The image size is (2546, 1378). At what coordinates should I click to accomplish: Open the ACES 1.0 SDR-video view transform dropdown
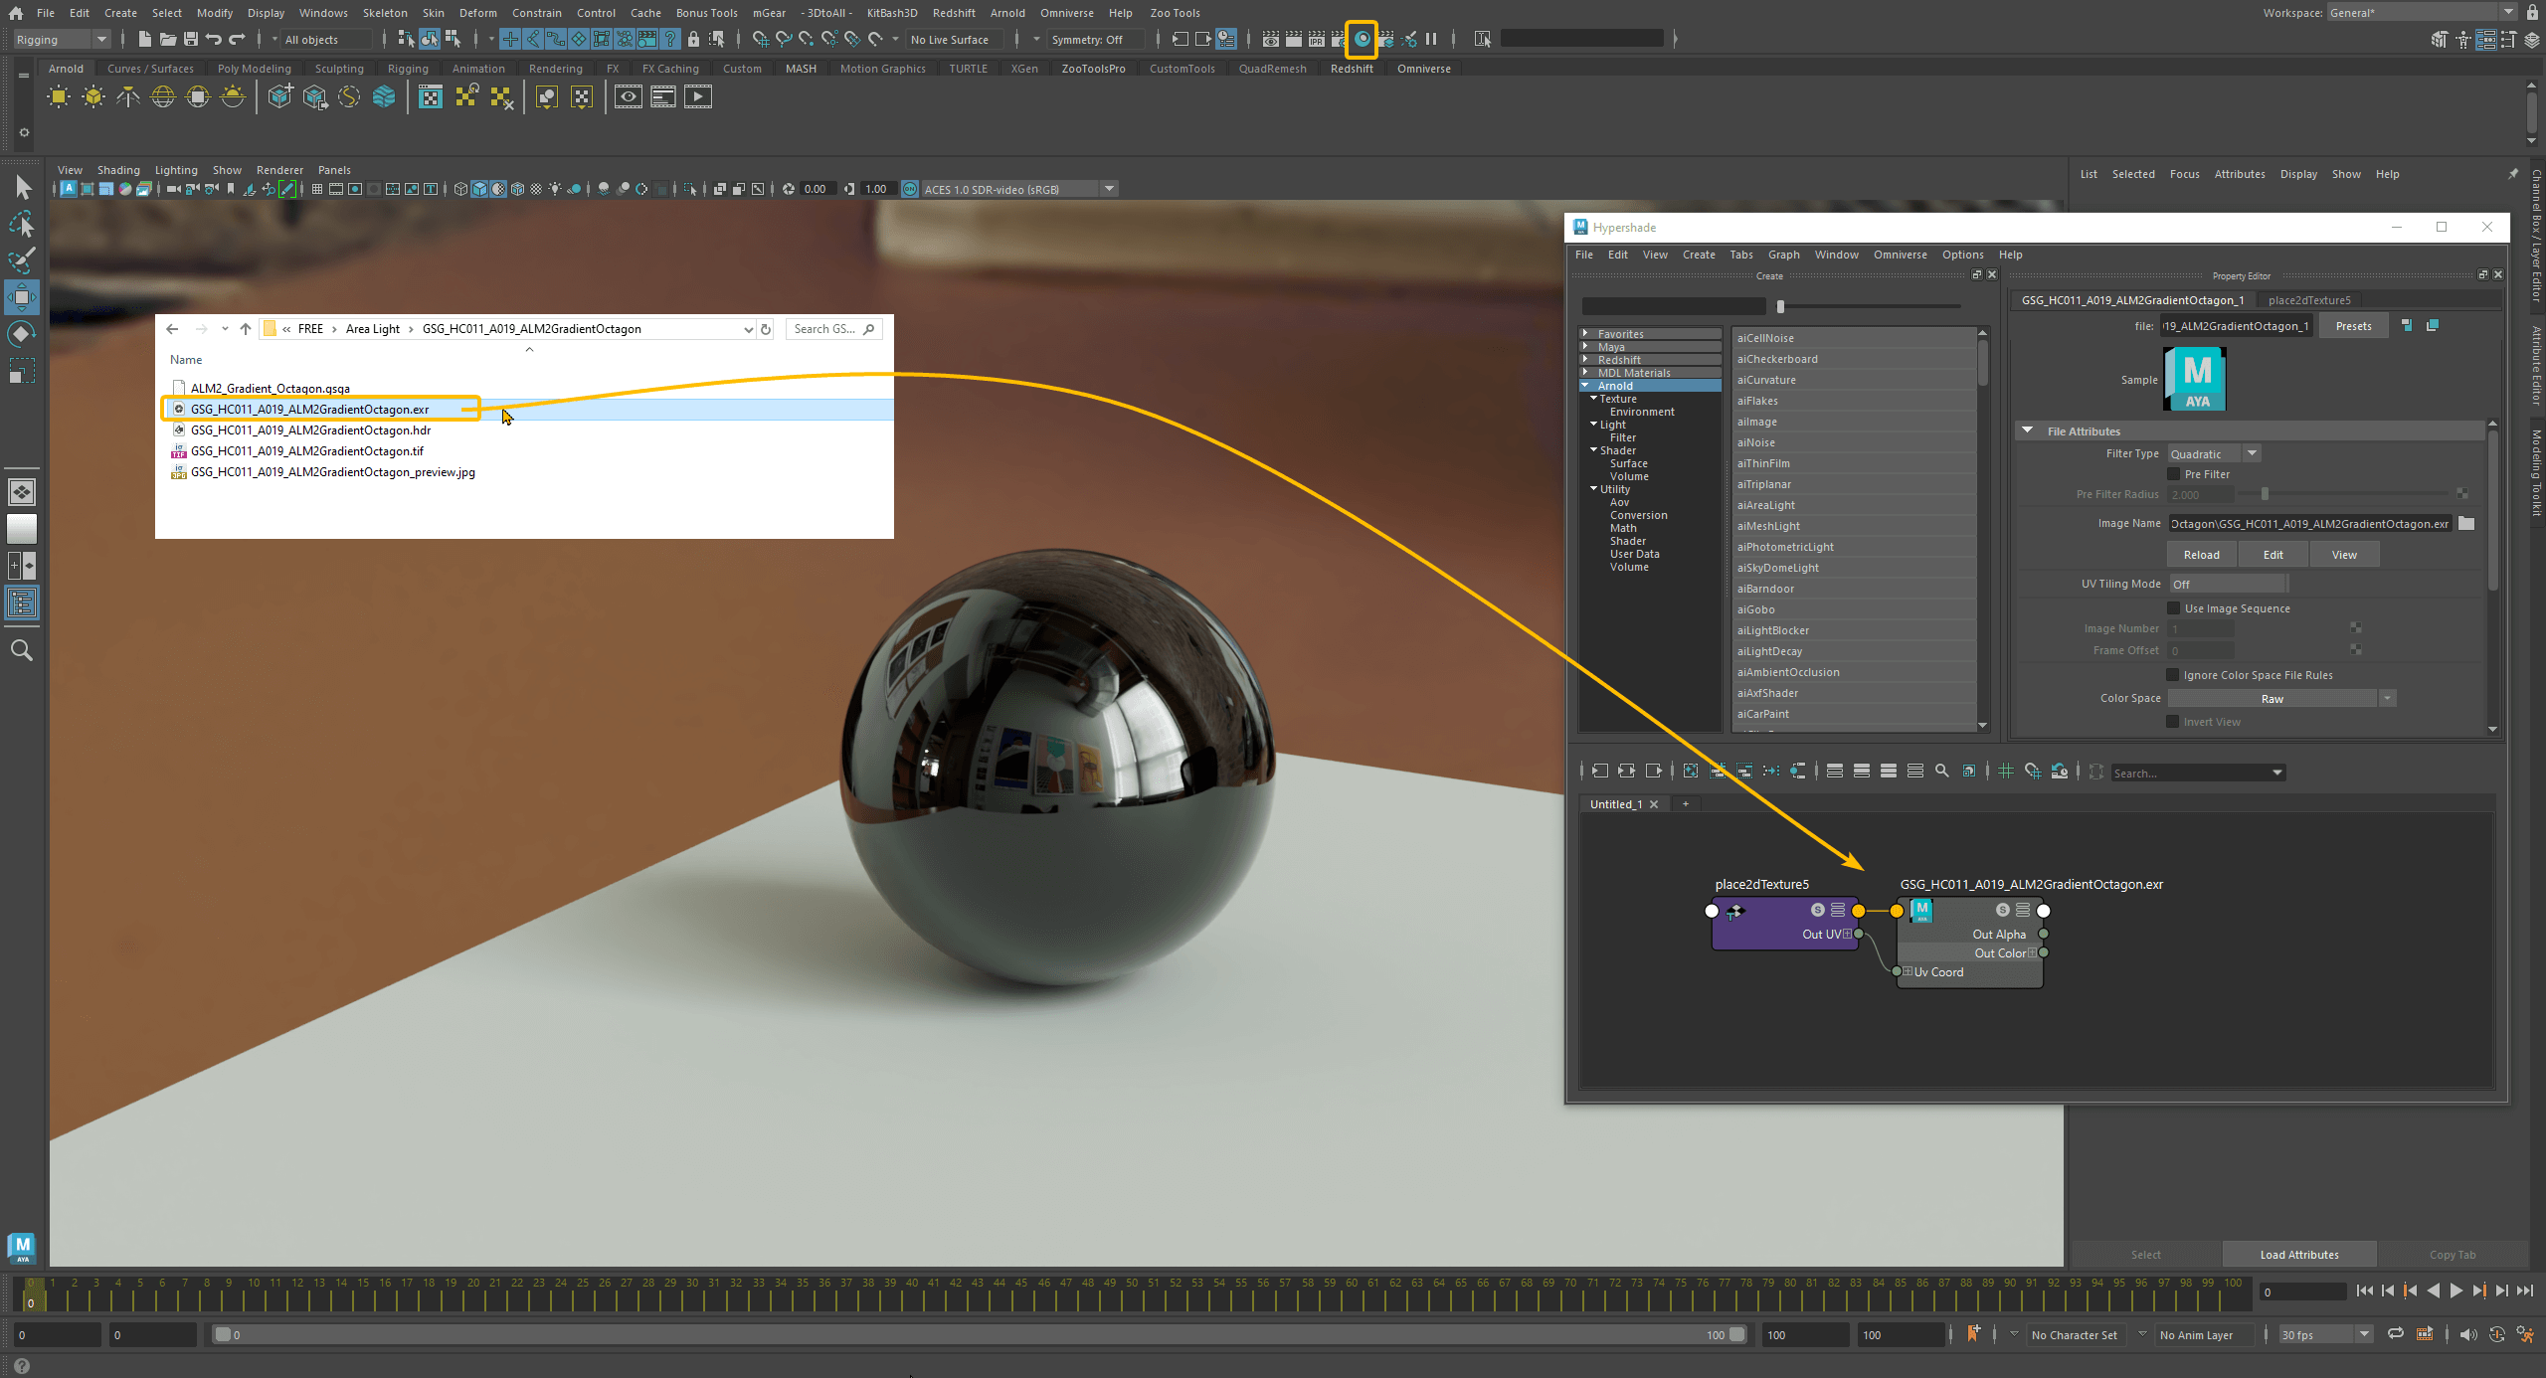[x=1019, y=189]
